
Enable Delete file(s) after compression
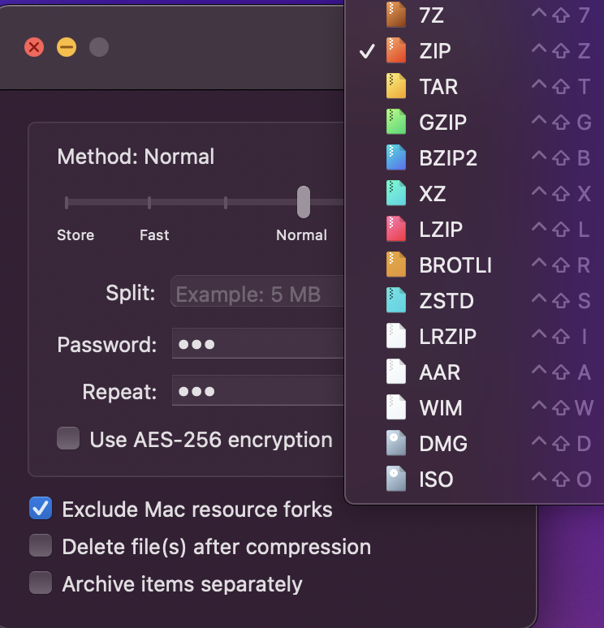41,547
